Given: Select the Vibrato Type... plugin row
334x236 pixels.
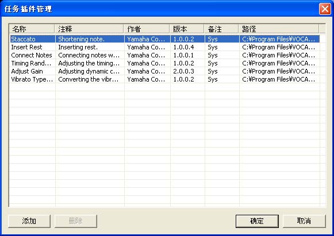Looking at the screenshot, I should (x=164, y=79).
